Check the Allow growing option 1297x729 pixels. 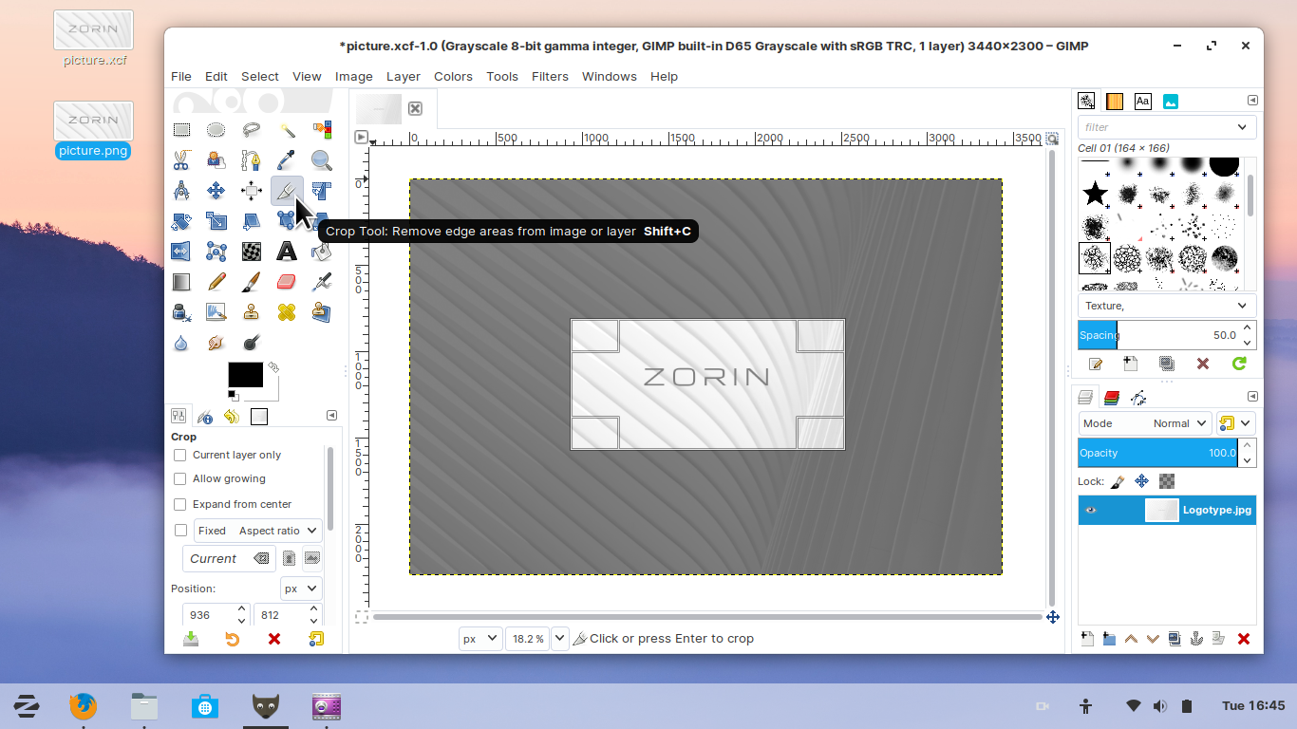pos(179,479)
